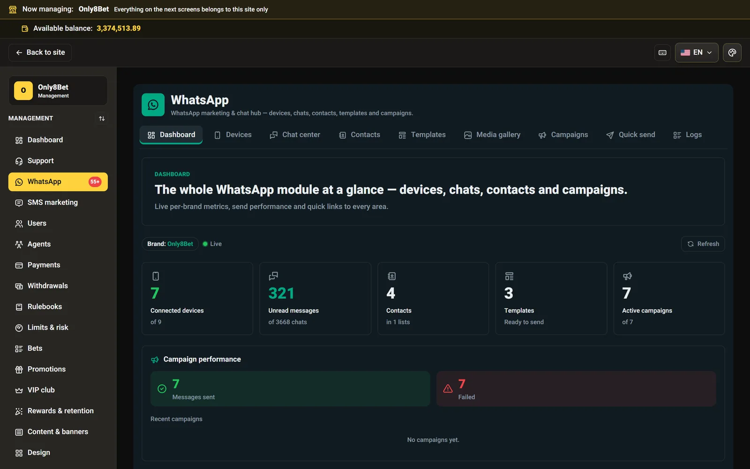Go back to site
Image resolution: width=750 pixels, height=469 pixels.
(40, 53)
